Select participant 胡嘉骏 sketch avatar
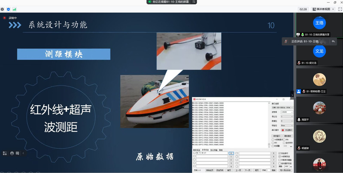The height and width of the screenshot is (173, 343). [319, 136]
